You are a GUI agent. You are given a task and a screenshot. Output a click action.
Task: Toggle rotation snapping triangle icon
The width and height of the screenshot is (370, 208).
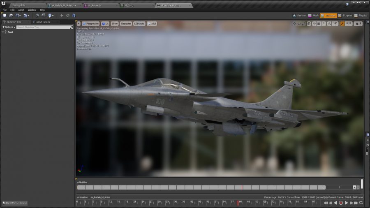pos(329,23)
